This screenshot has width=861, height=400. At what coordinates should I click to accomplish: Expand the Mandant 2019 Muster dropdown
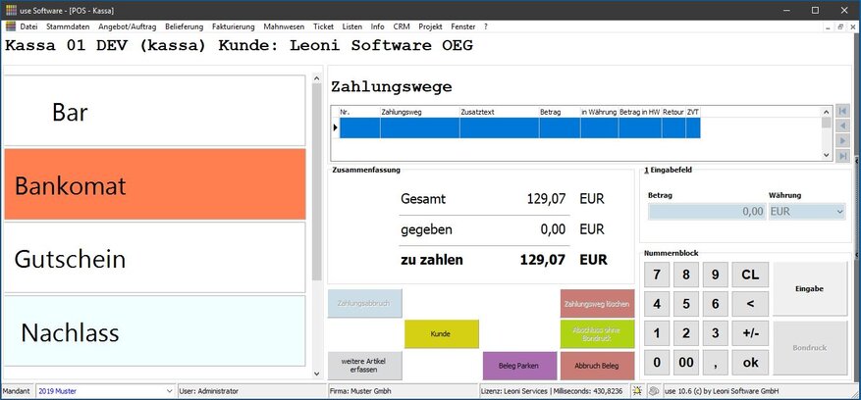pos(170,391)
